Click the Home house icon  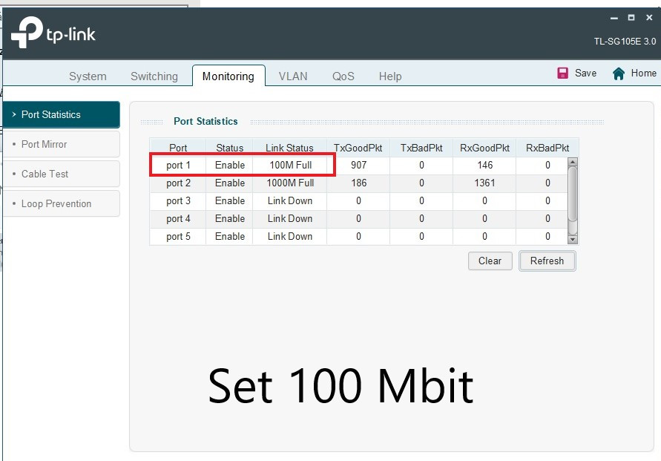619,73
